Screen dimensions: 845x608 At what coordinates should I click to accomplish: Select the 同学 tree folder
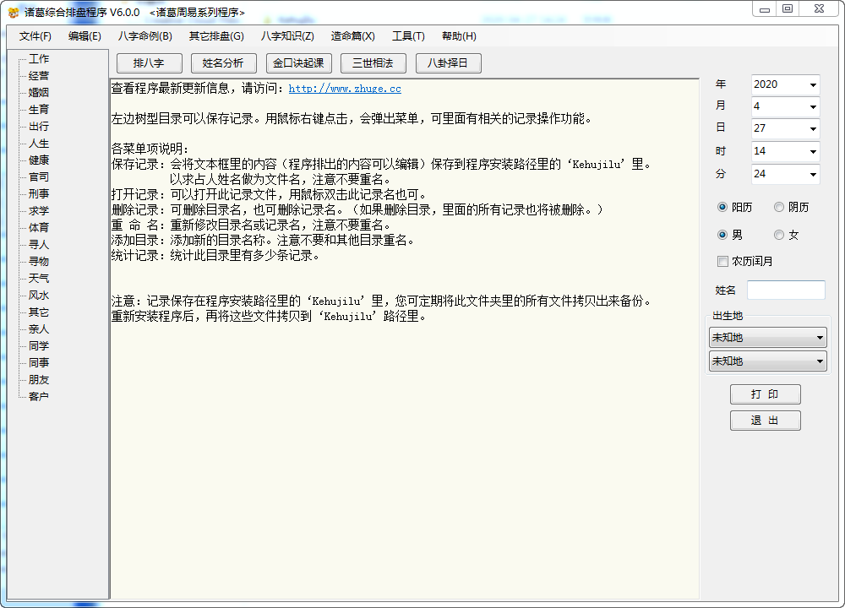(39, 345)
